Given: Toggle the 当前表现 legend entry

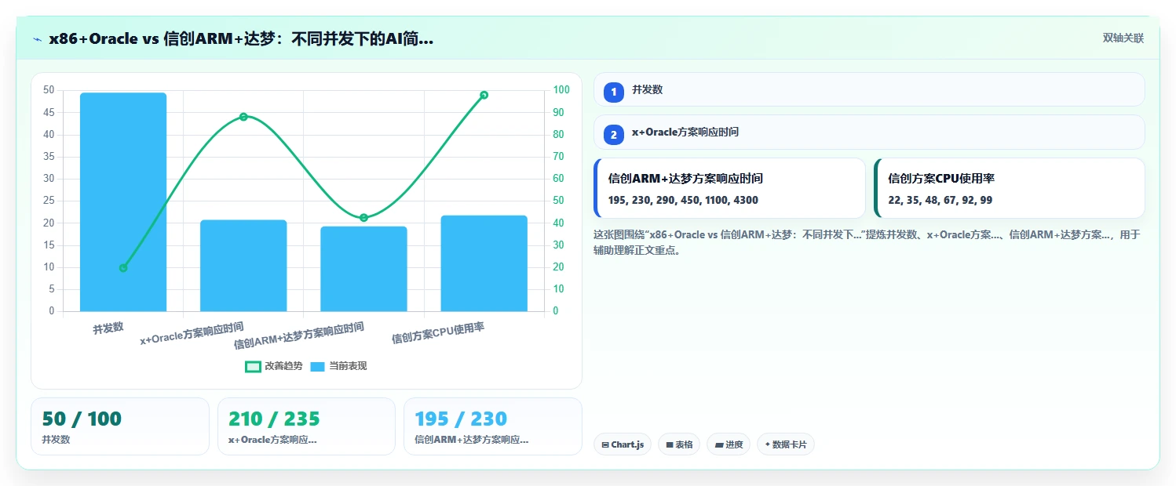Looking at the screenshot, I should coord(338,366).
